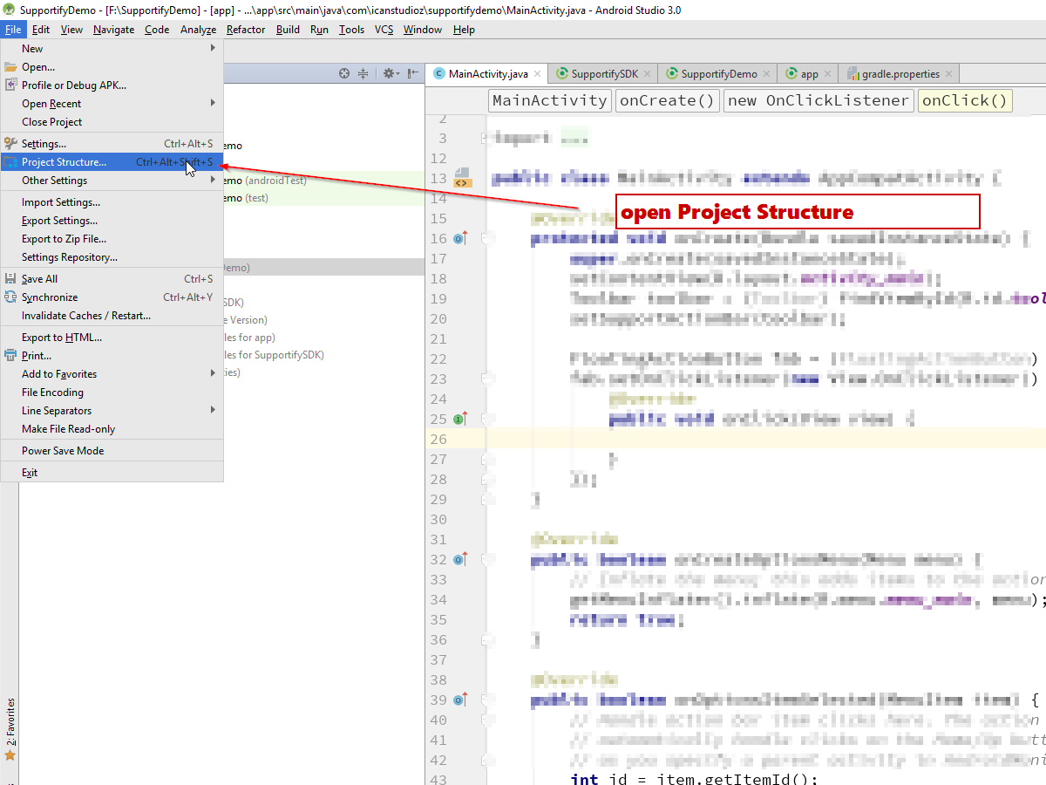Open the Code menu
Image resolution: width=1046 pixels, height=785 pixels.
point(157,30)
